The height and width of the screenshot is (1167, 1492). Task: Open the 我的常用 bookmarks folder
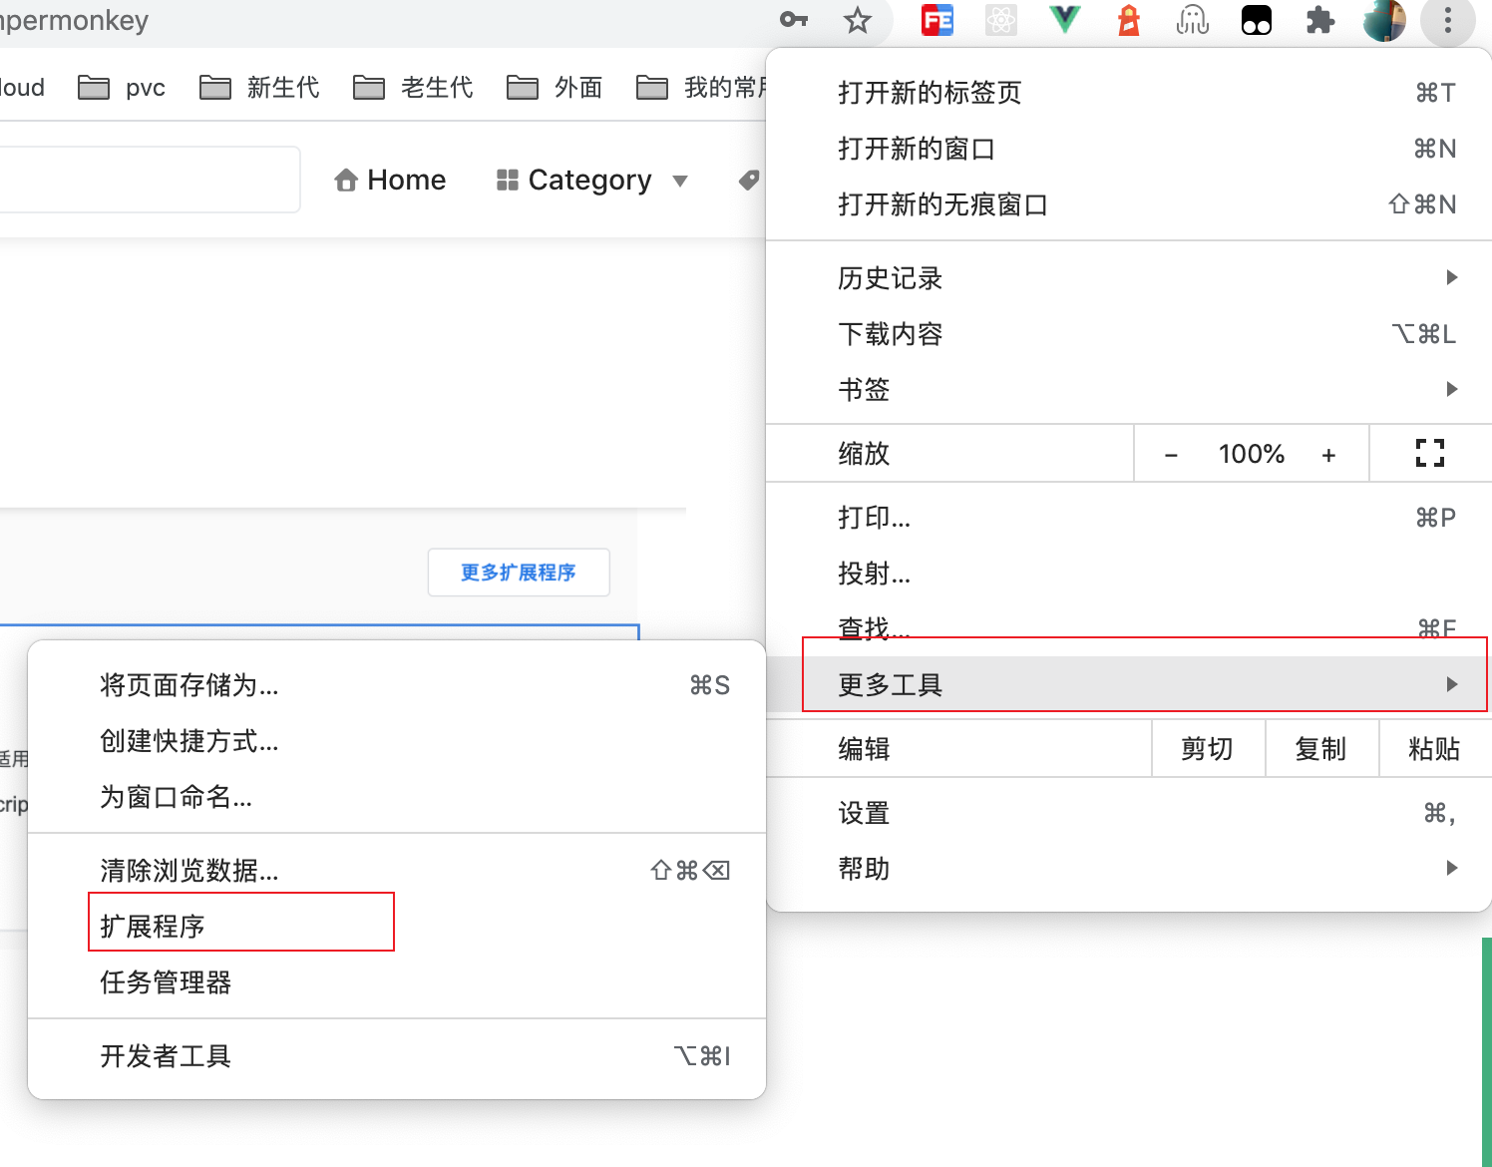pyautogui.click(x=701, y=88)
